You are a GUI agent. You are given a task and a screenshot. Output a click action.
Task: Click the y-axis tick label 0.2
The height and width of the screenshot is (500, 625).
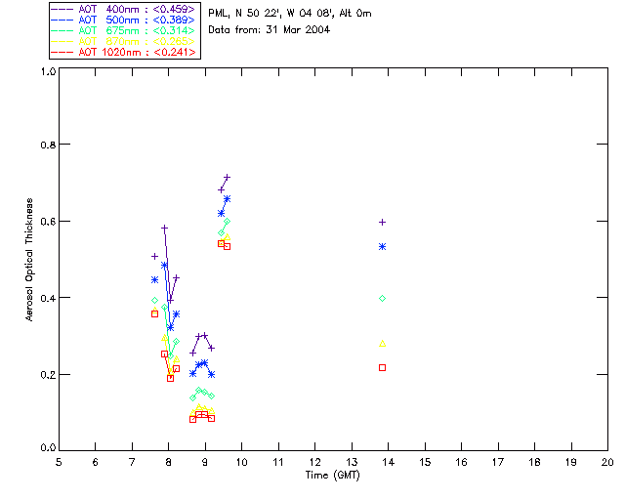pyautogui.click(x=48, y=375)
